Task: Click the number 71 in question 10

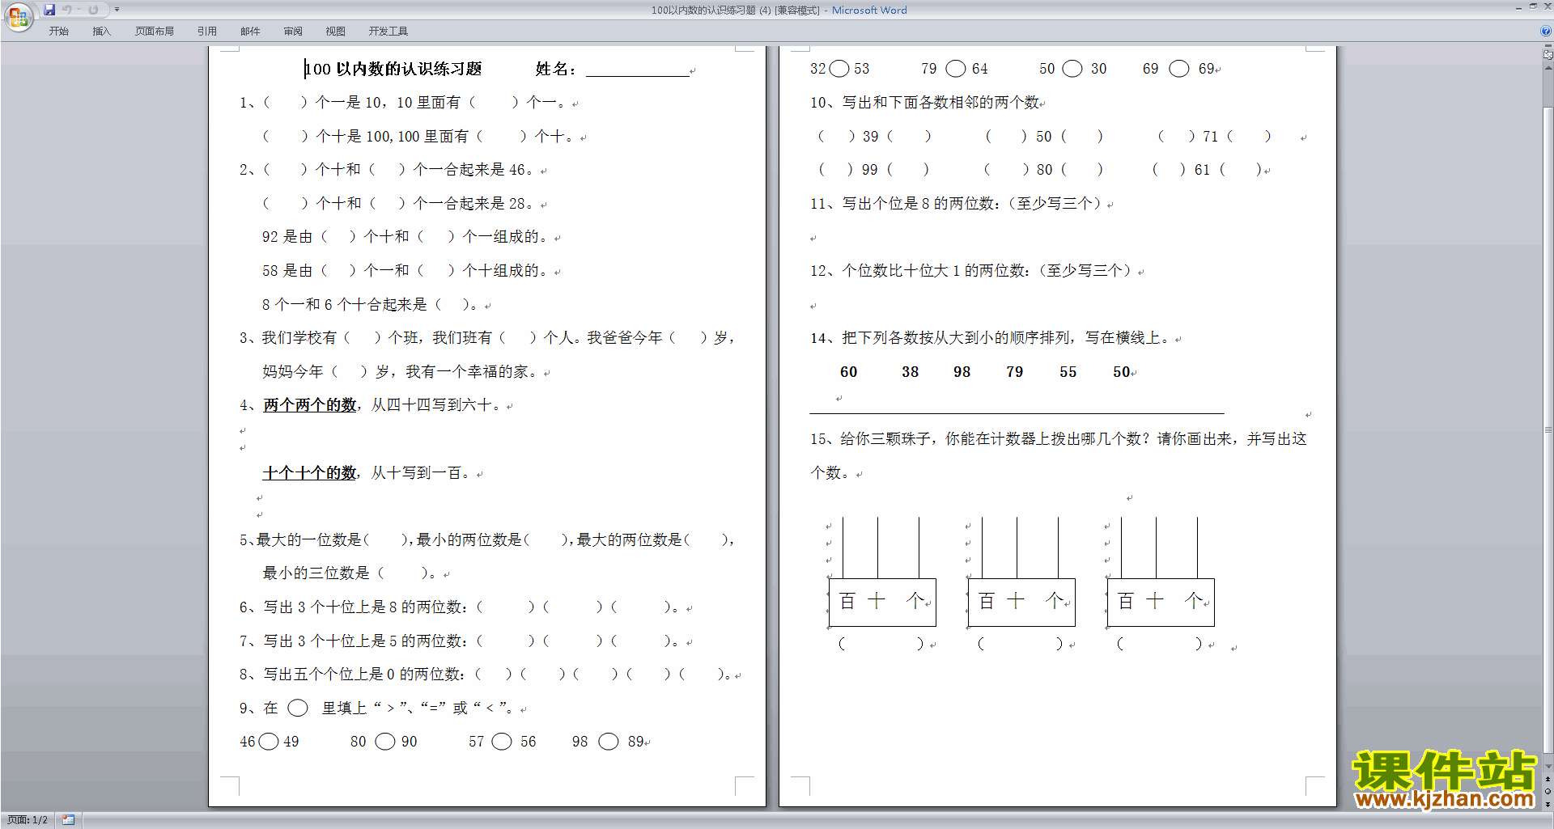Action: (1210, 137)
